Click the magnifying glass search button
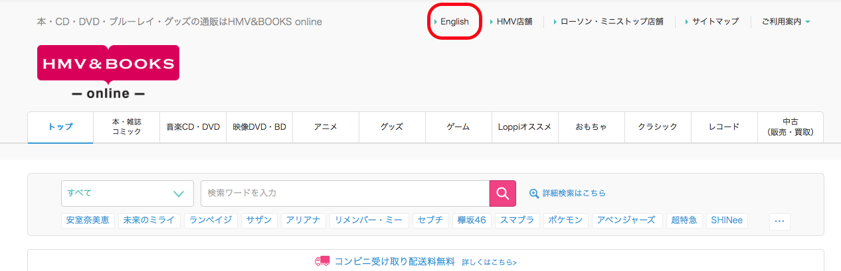 [503, 193]
